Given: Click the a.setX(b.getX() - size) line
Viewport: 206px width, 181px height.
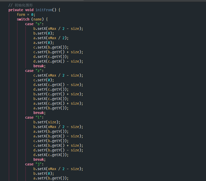Looking at the screenshot, I should 58,136.
